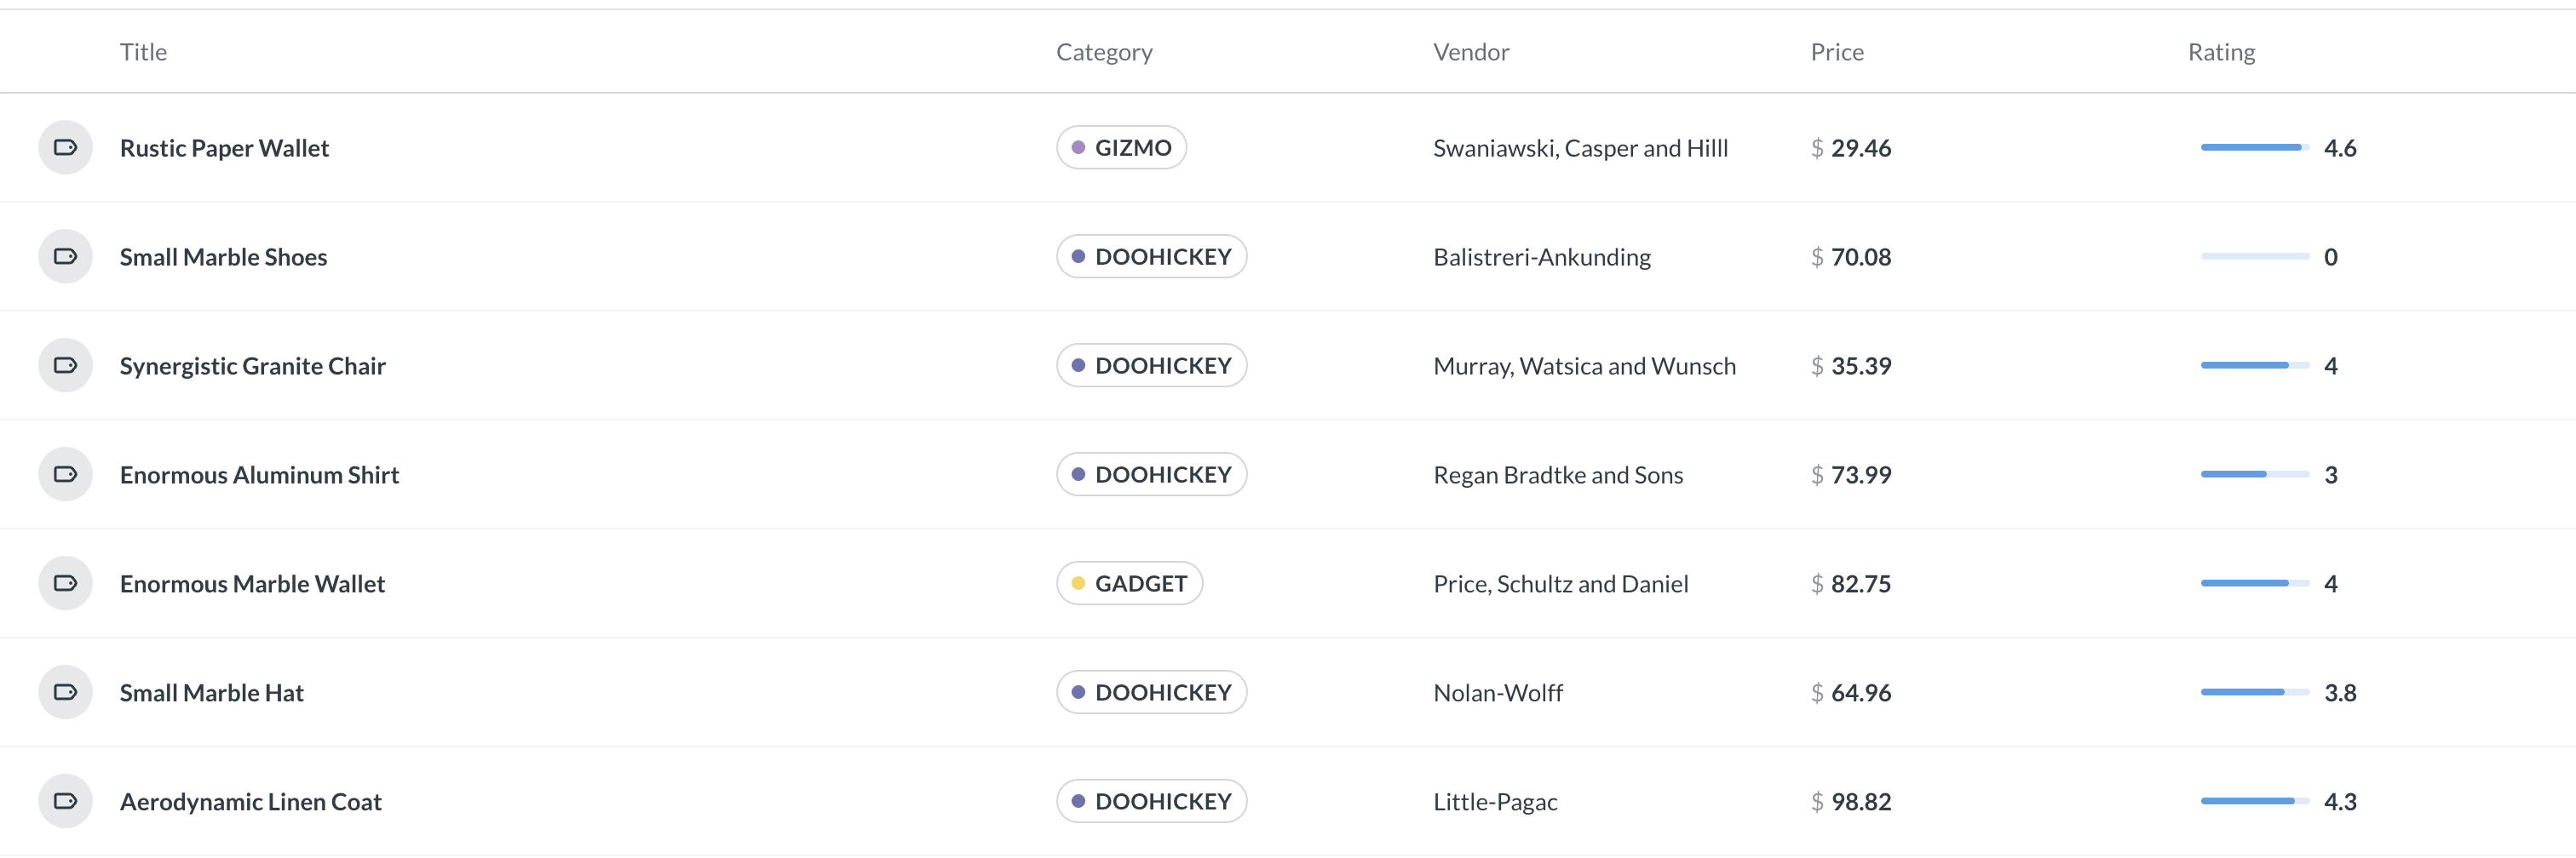Select the GIZMO category badge
The width and height of the screenshot is (2576, 858).
(1121, 146)
